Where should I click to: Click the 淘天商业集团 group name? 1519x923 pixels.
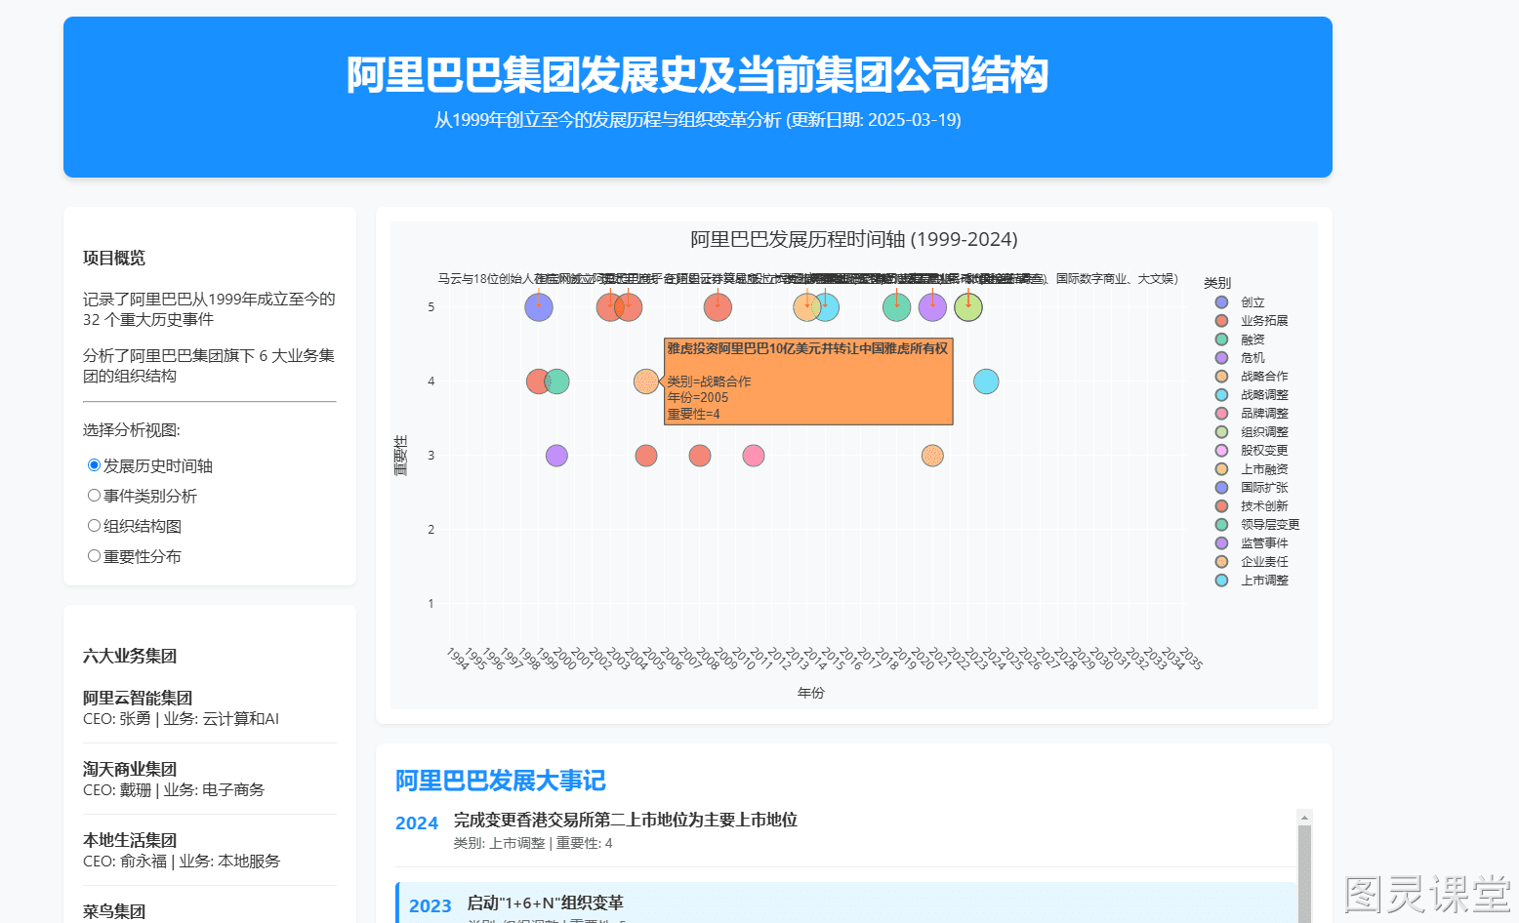(130, 770)
